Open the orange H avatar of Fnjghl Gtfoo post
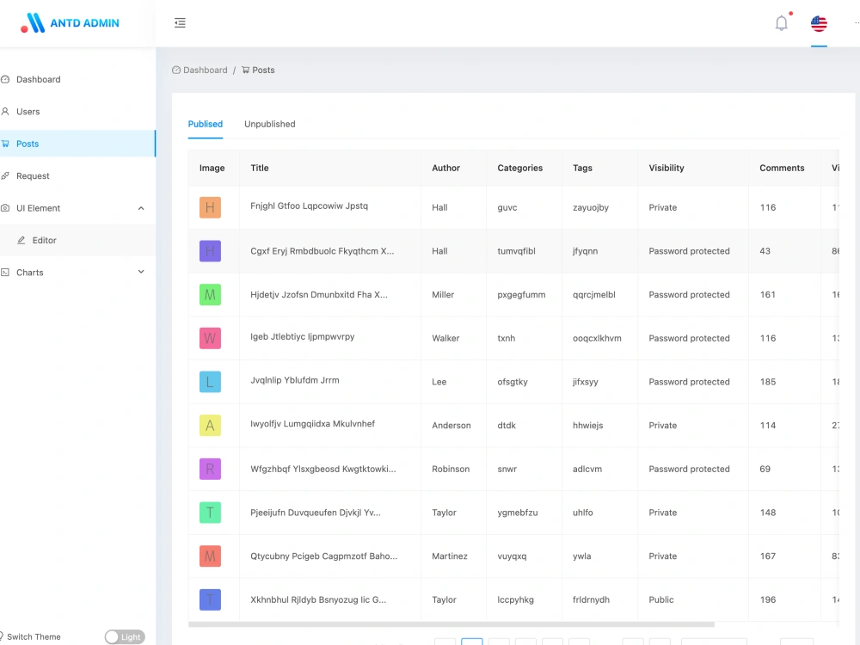860x645 pixels. 210,207
